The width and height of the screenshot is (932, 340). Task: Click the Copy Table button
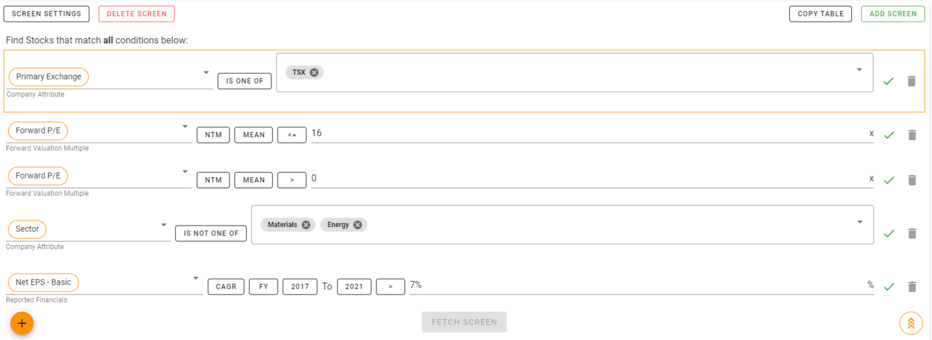click(x=820, y=14)
